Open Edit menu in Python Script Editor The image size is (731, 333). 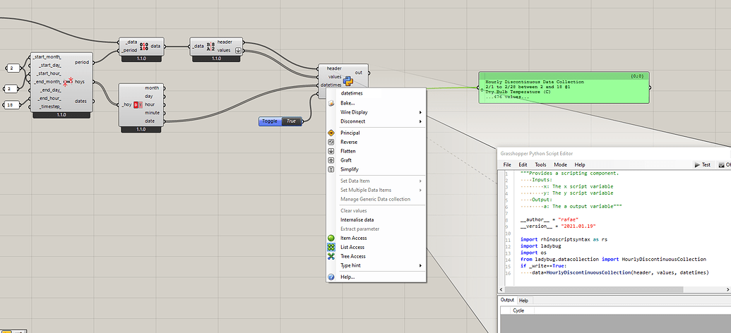(x=523, y=165)
